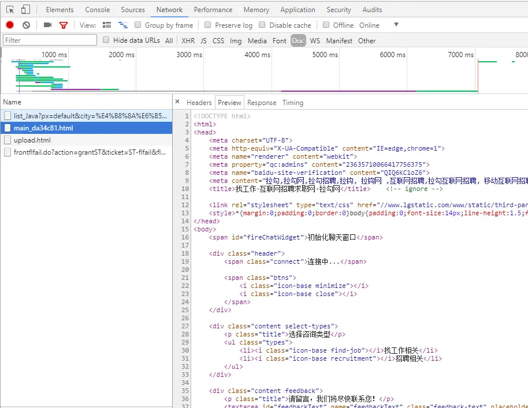Clear the network log
Viewport: 528px width, 408px height.
tap(26, 25)
